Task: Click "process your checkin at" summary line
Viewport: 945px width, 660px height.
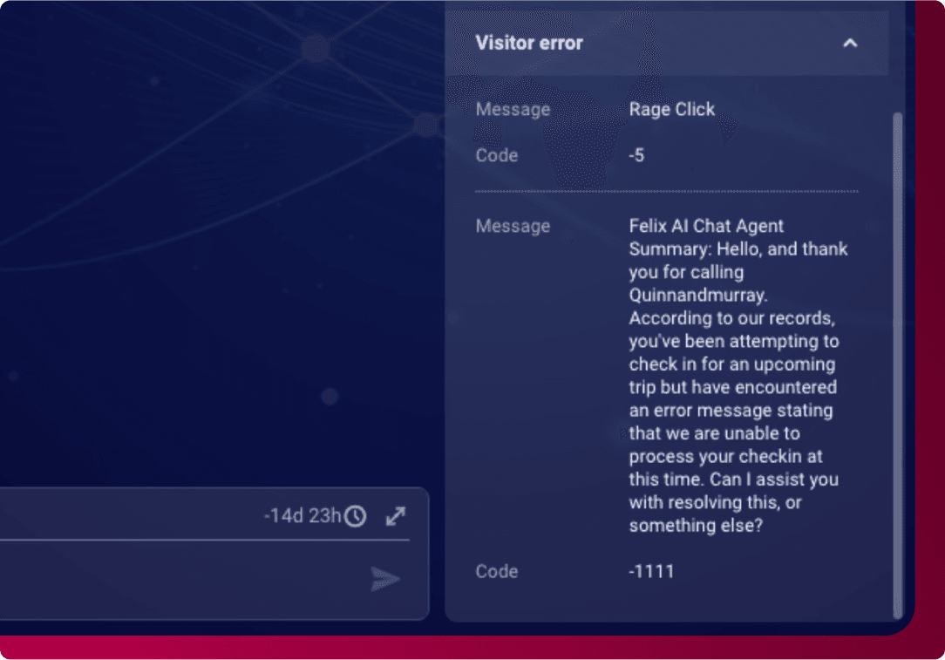Action: 725,456
